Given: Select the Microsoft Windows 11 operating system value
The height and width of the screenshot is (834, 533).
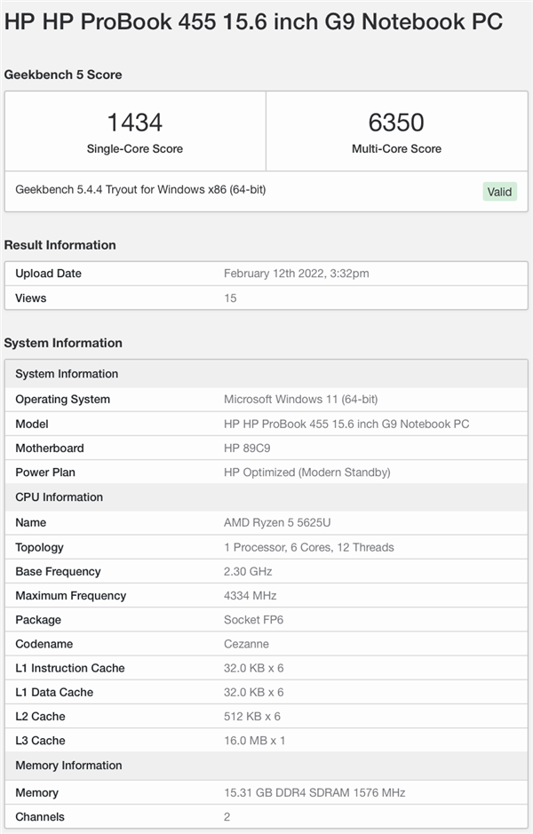Looking at the screenshot, I should coord(306,400).
